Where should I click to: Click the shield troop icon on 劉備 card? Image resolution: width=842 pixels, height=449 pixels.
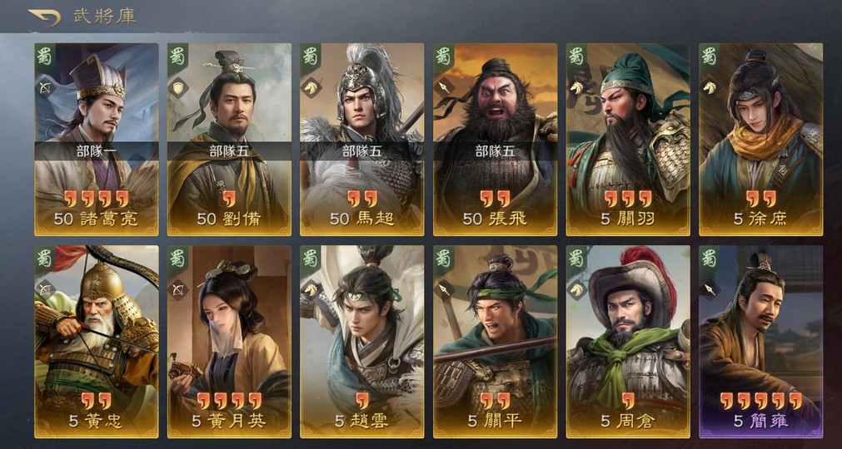[x=178, y=87]
